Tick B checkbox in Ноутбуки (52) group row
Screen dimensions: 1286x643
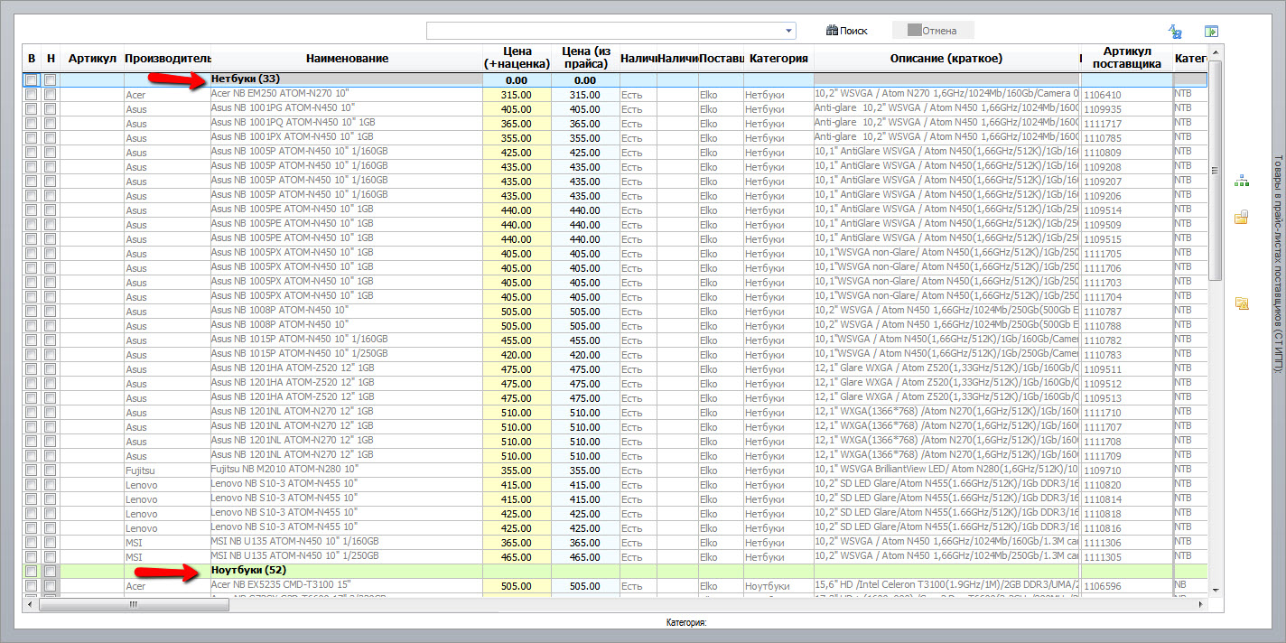click(x=32, y=572)
